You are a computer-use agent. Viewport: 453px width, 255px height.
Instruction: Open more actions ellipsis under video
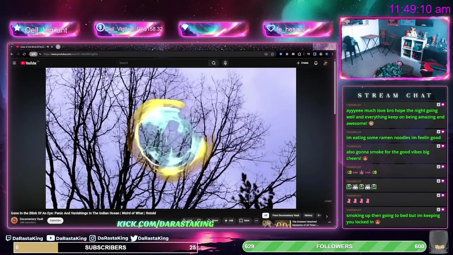coord(256,220)
